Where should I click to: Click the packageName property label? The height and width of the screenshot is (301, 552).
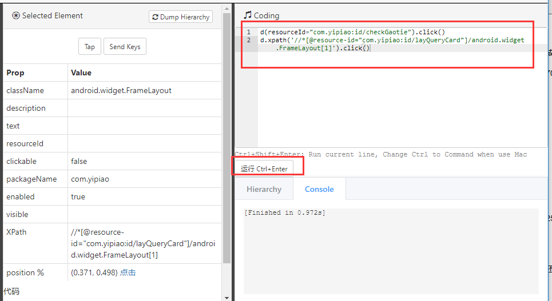(31, 179)
